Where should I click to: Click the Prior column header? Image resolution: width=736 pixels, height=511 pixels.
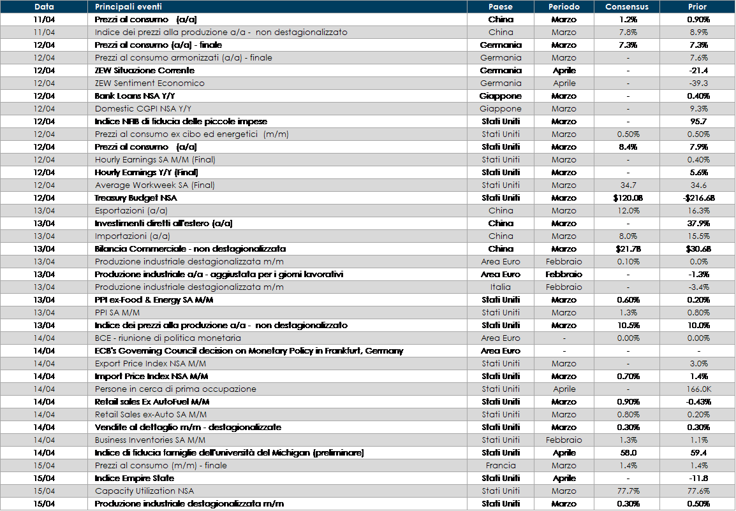coord(697,7)
